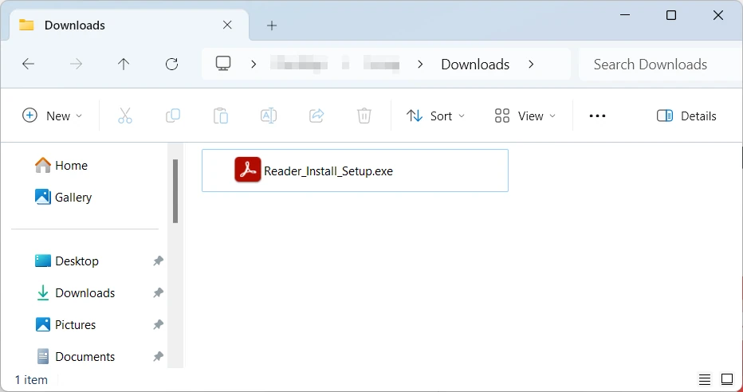Toggle the Details pane
This screenshot has height=392, width=743.
pos(686,116)
